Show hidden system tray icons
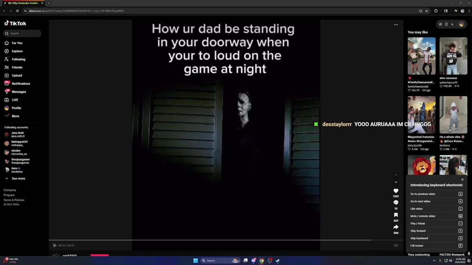 [x=434, y=261]
